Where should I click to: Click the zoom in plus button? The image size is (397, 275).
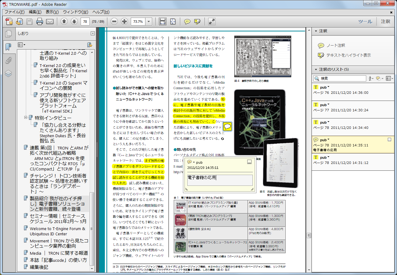click(x=124, y=22)
